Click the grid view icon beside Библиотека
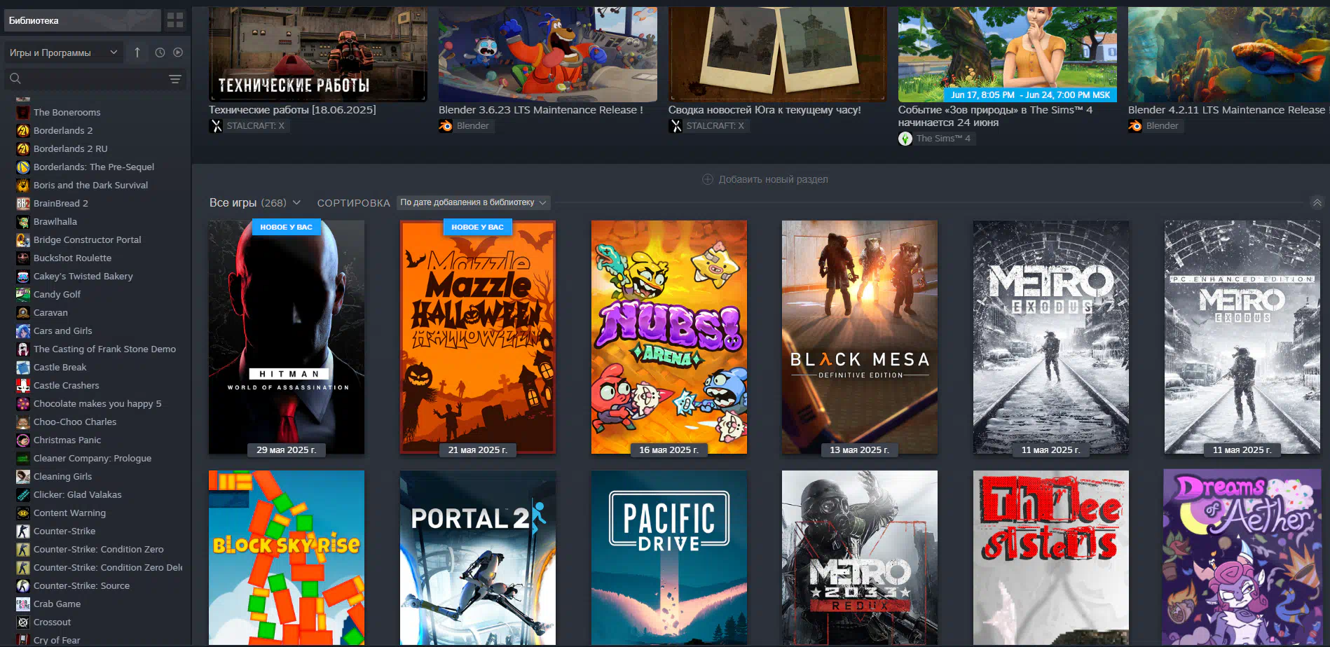Viewport: 1330px width, 647px height. pyautogui.click(x=175, y=20)
